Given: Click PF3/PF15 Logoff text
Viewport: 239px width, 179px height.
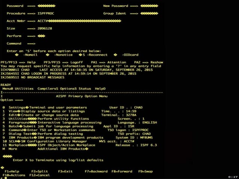Looking at the screenshot, I should [x=63, y=62].
